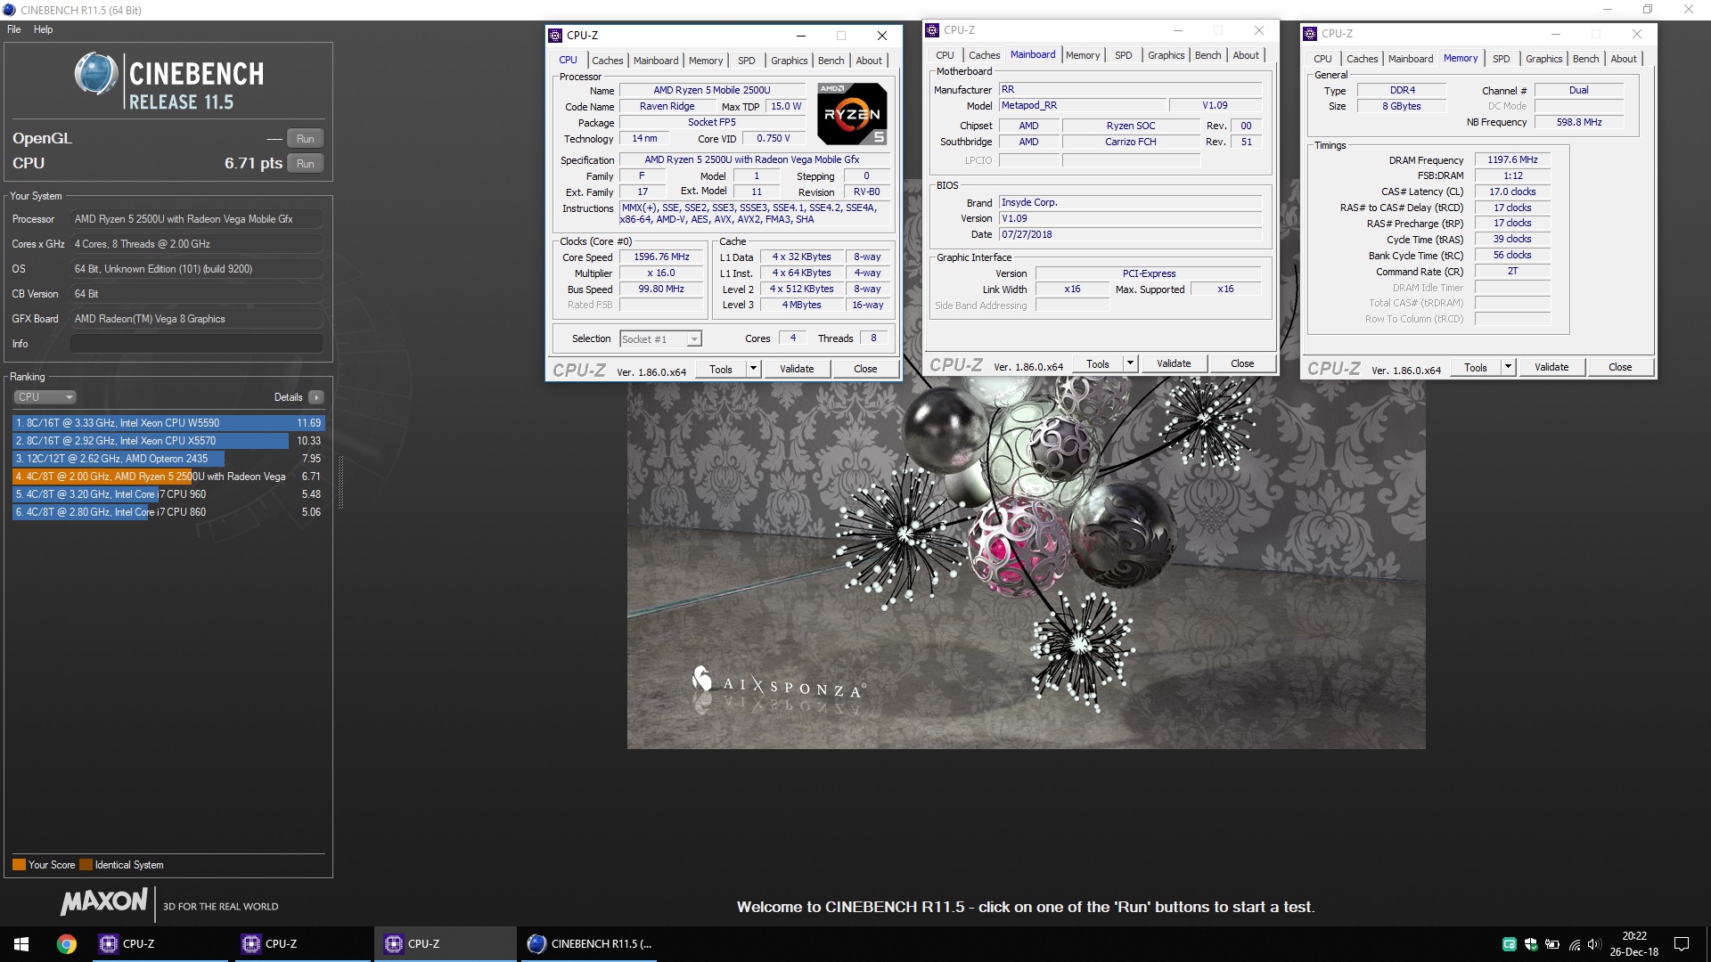This screenshot has height=962, width=1711.
Task: Open SPD tab in Memory window
Action: [1501, 59]
